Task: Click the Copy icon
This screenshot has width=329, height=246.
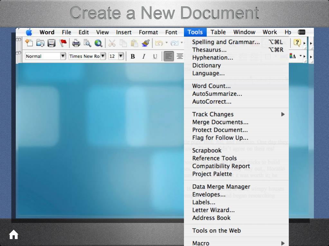Action: [x=123, y=43]
